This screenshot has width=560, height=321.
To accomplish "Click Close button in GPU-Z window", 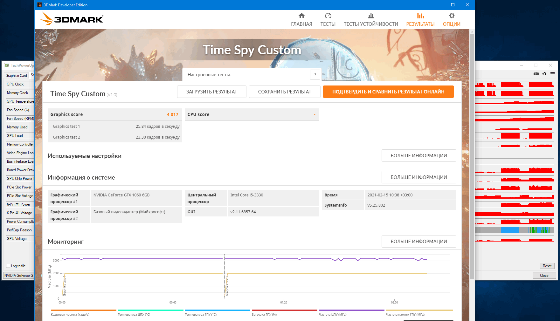I will [544, 276].
